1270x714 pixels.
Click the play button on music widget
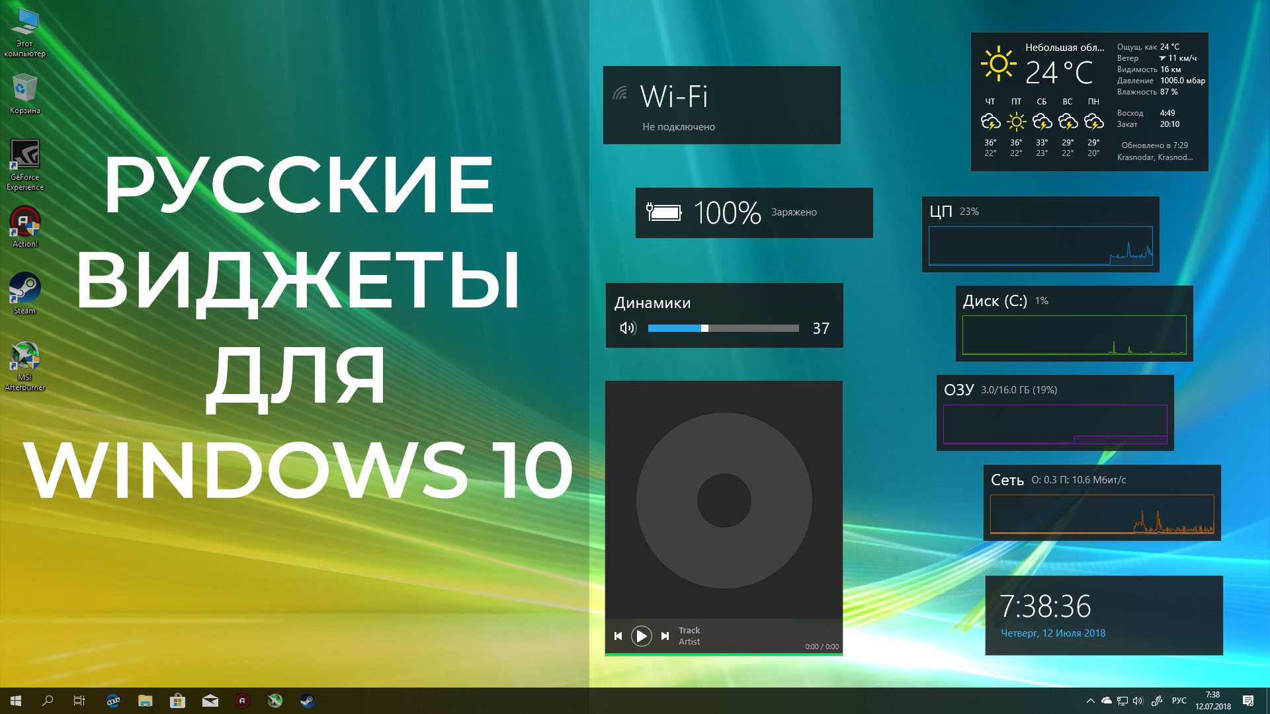point(642,635)
